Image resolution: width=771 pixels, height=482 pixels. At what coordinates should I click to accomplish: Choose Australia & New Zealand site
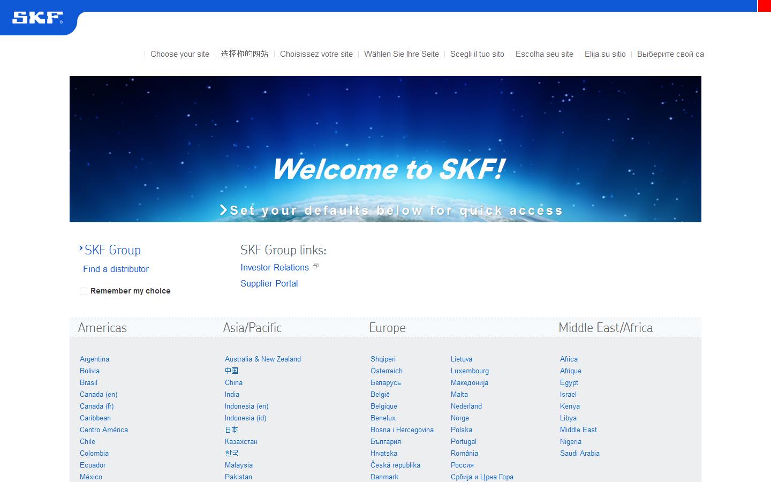tap(262, 359)
